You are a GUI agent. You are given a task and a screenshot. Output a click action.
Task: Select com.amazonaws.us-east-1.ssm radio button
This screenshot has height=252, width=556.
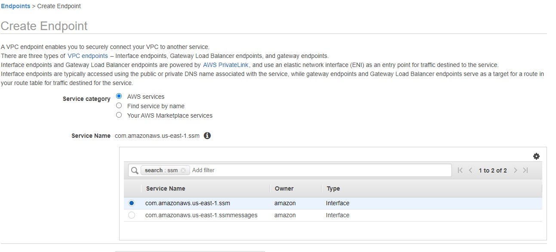[x=132, y=203]
